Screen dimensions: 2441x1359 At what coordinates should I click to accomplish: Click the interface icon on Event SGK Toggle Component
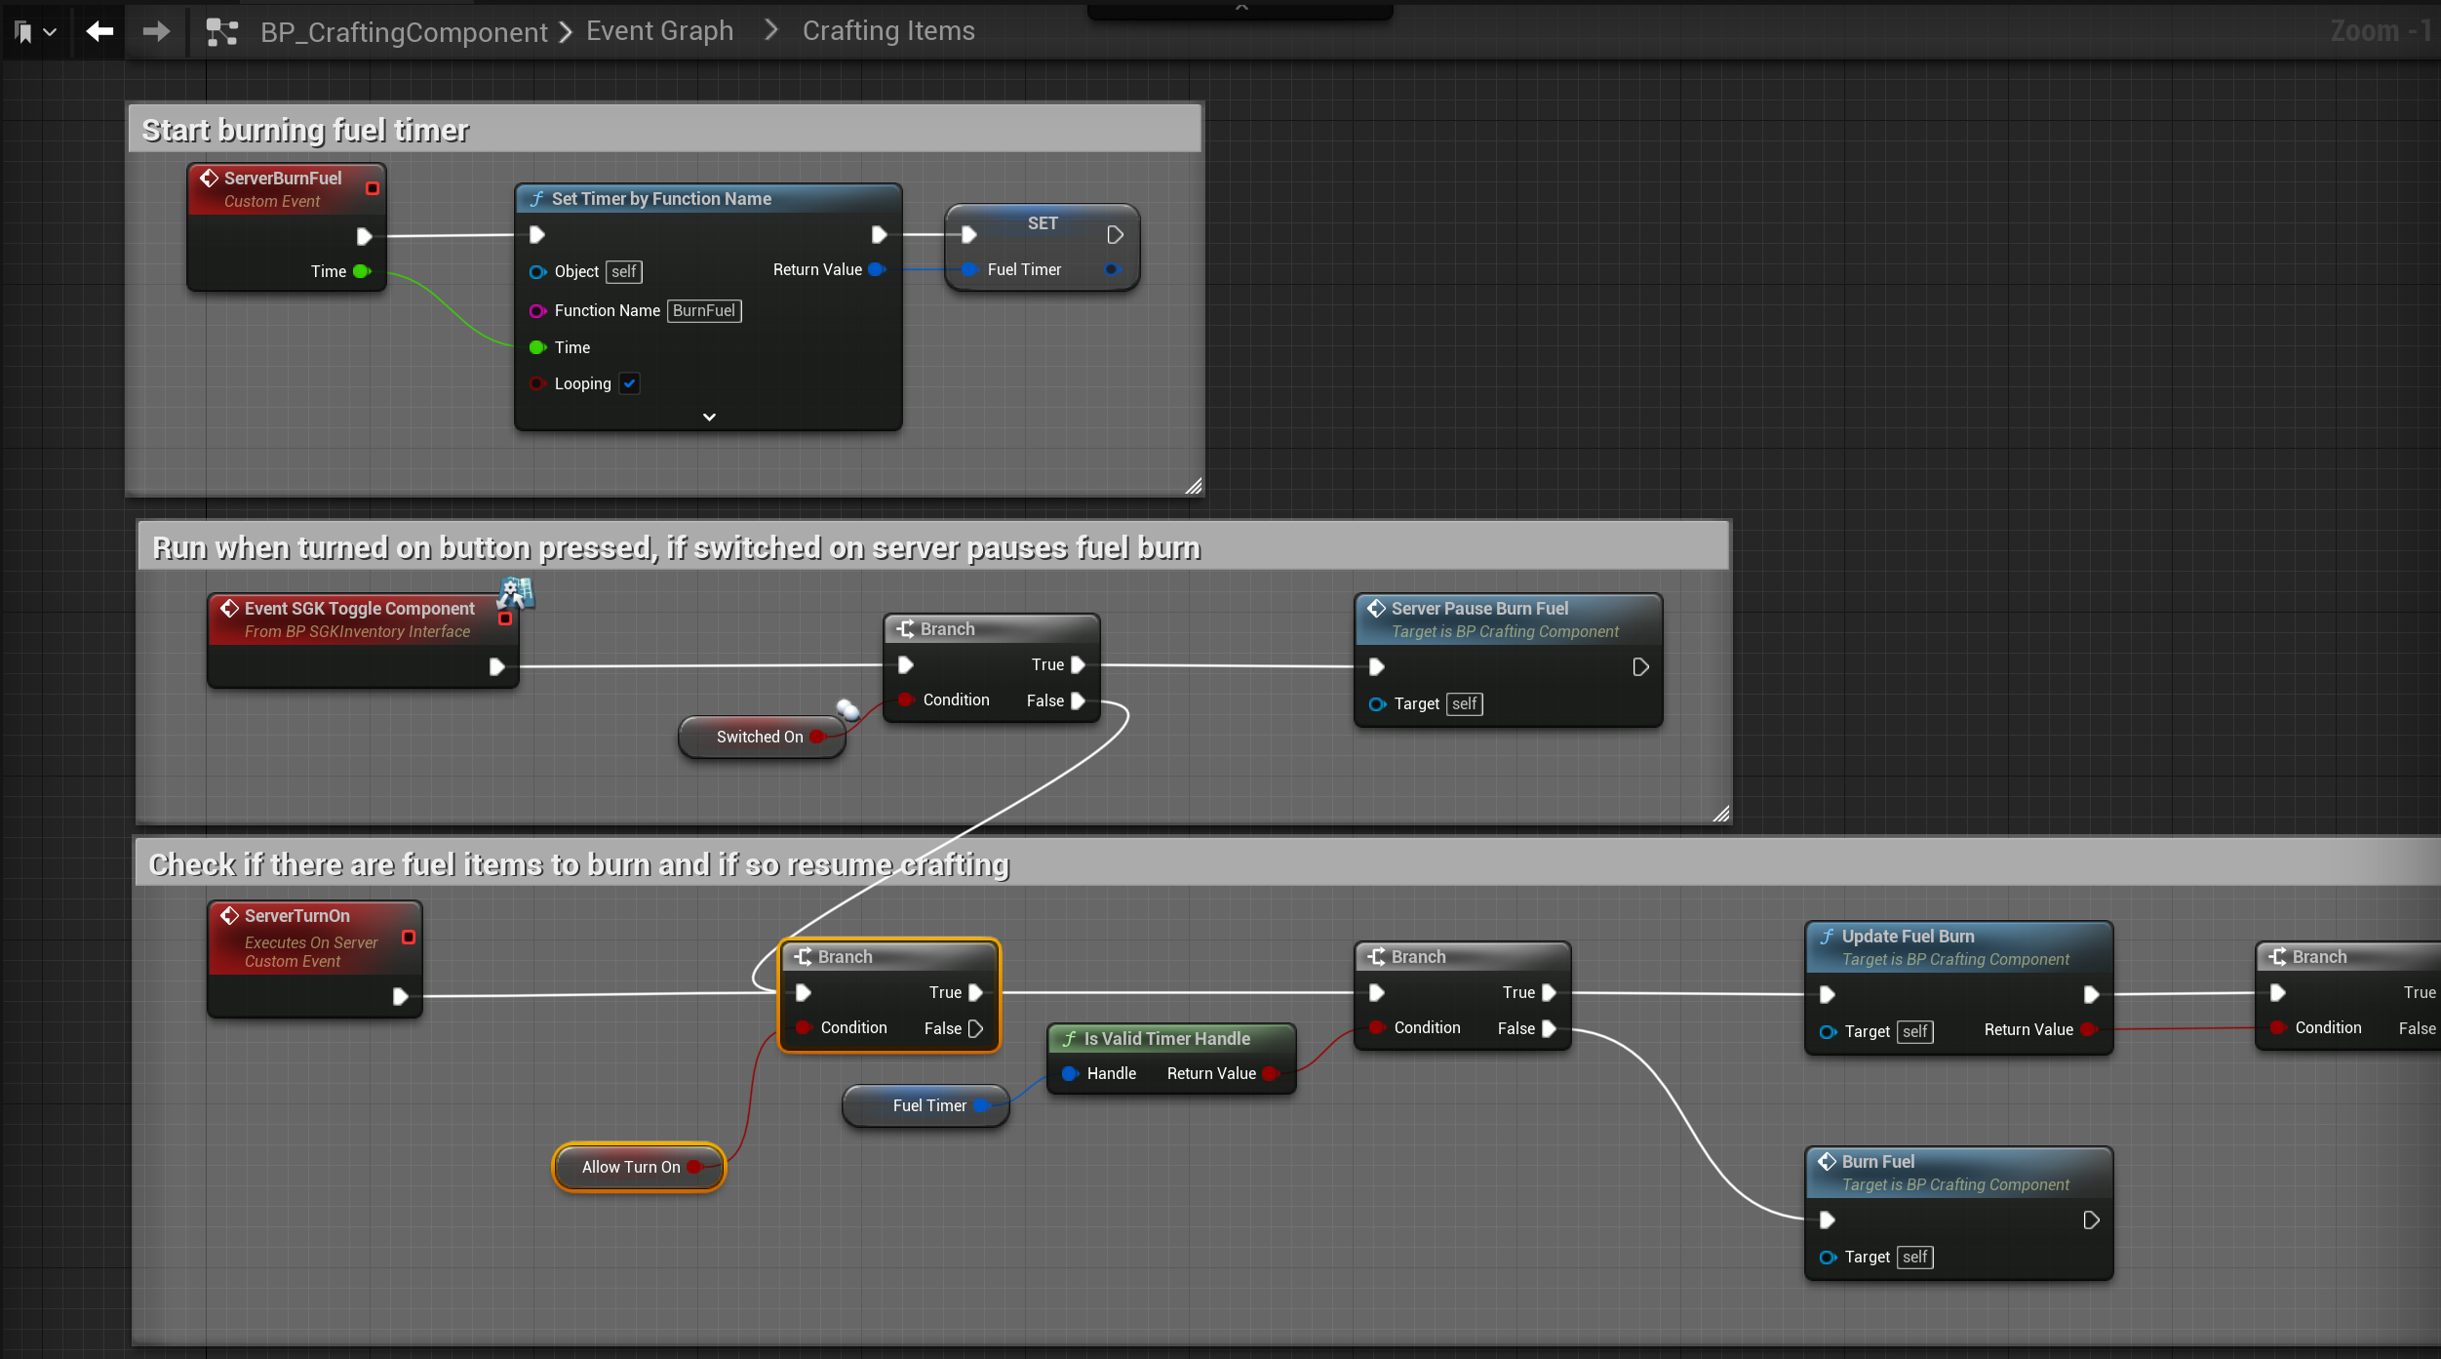click(517, 592)
